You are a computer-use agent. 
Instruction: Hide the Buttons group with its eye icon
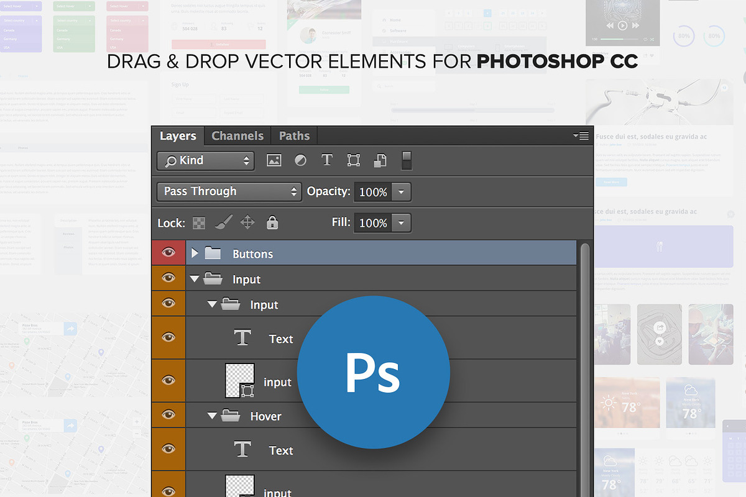168,252
